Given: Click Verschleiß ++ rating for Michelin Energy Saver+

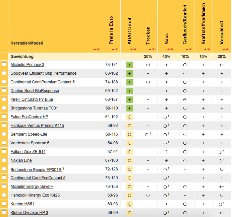Looking at the screenshot, I should pyautogui.click(x=222, y=187).
